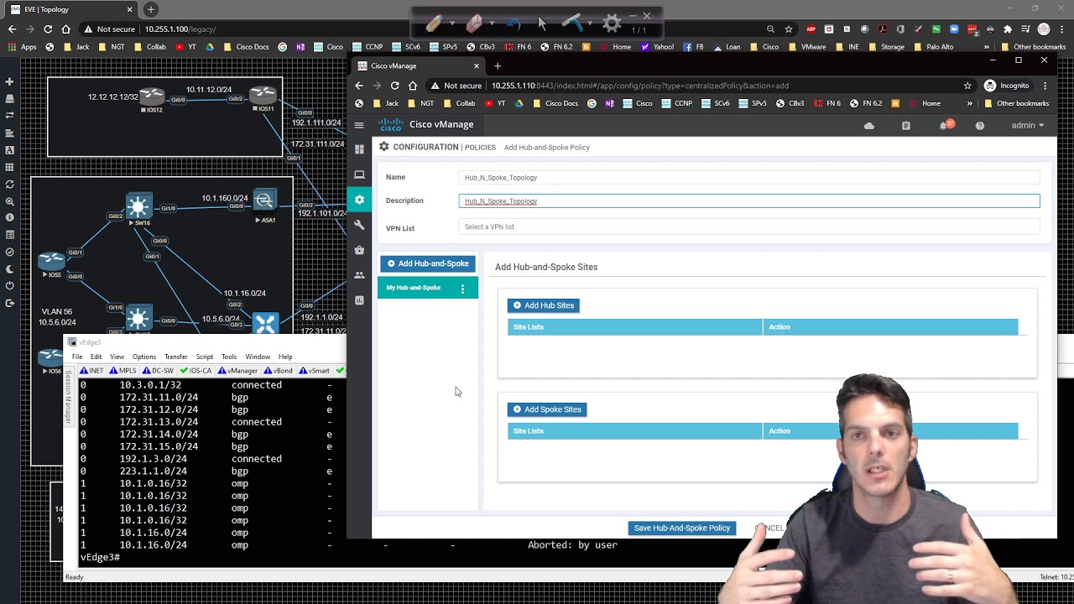The image size is (1074, 604).
Task: Open Tools wrench icon in vManage sidebar
Action: (x=359, y=225)
